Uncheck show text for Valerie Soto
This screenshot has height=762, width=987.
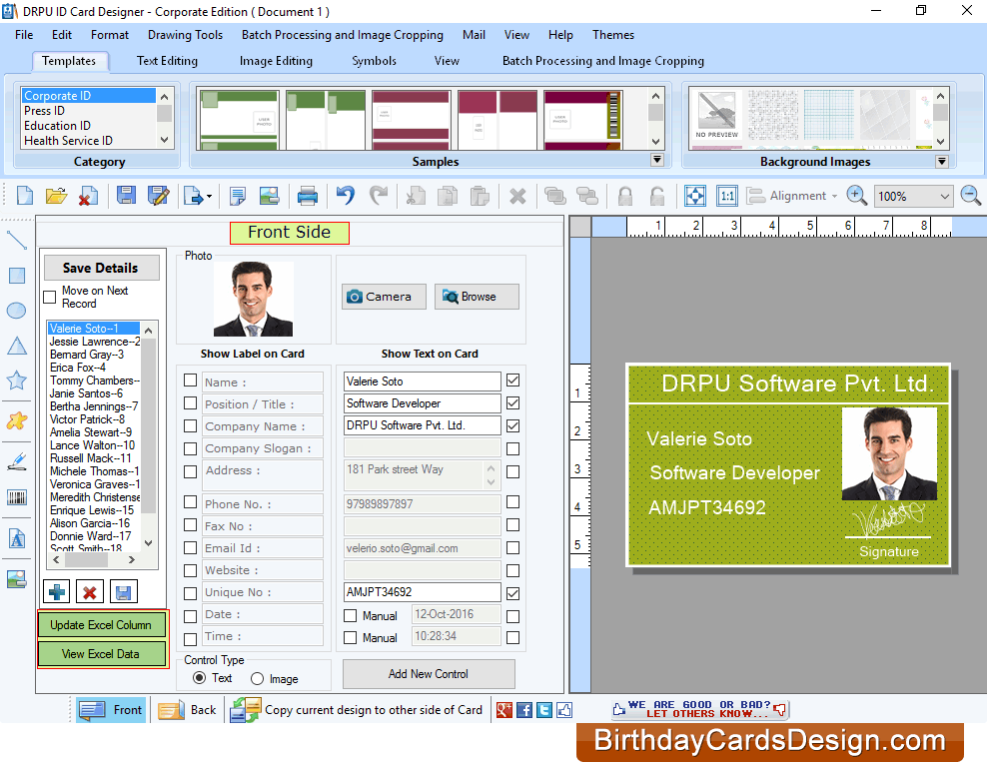(513, 381)
